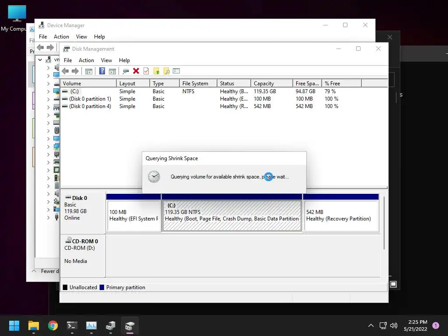This screenshot has width=448, height=336.
Task: Expand the mouse icon category in Device Manager
Action: tap(48, 130)
